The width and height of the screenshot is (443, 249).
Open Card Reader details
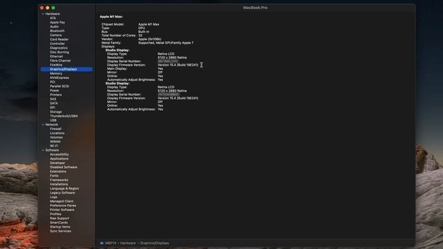click(x=59, y=39)
